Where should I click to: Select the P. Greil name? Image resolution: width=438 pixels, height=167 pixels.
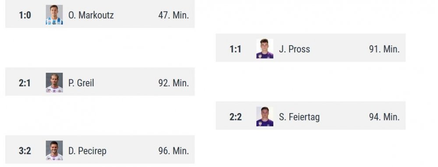tap(81, 83)
